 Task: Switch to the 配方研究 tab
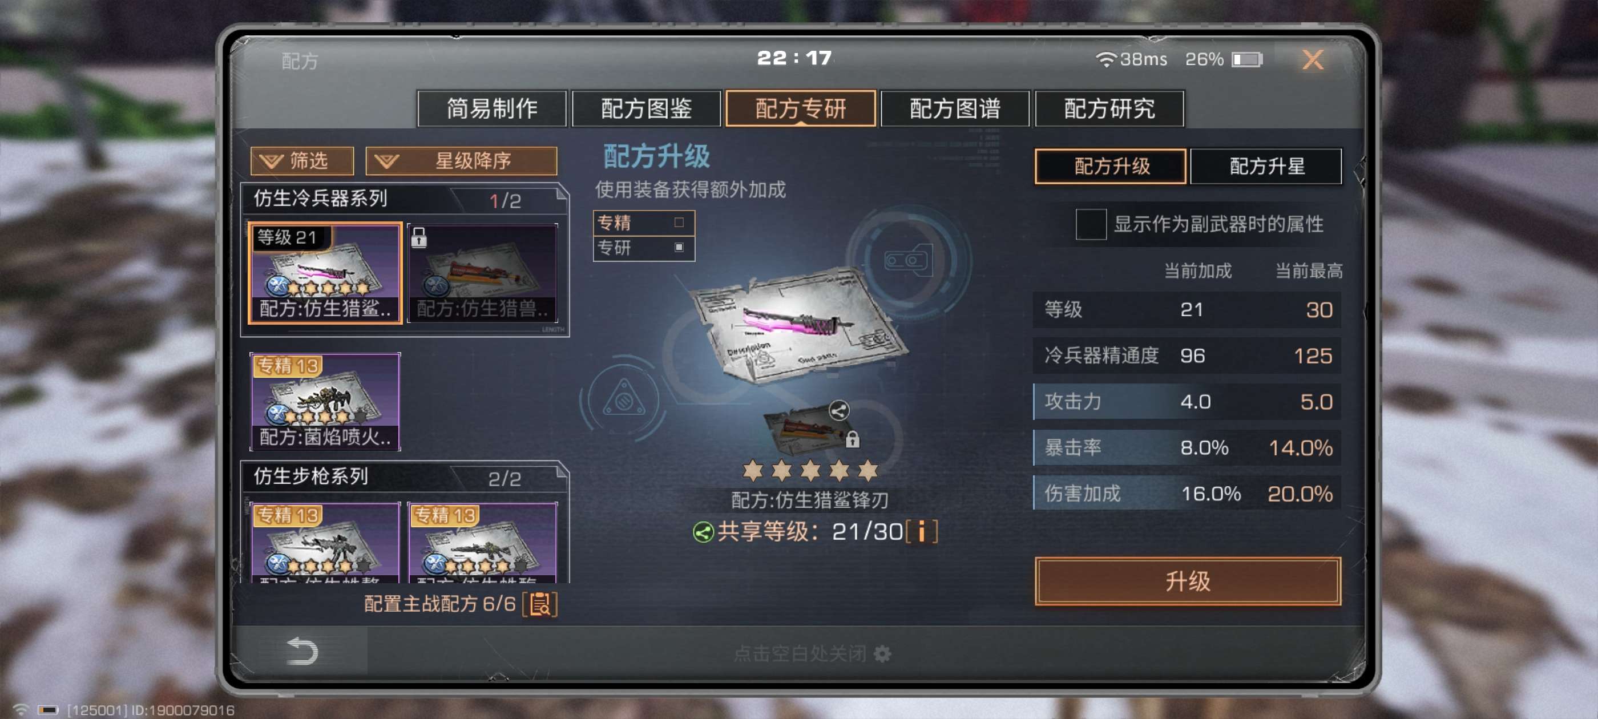pyautogui.click(x=1109, y=108)
